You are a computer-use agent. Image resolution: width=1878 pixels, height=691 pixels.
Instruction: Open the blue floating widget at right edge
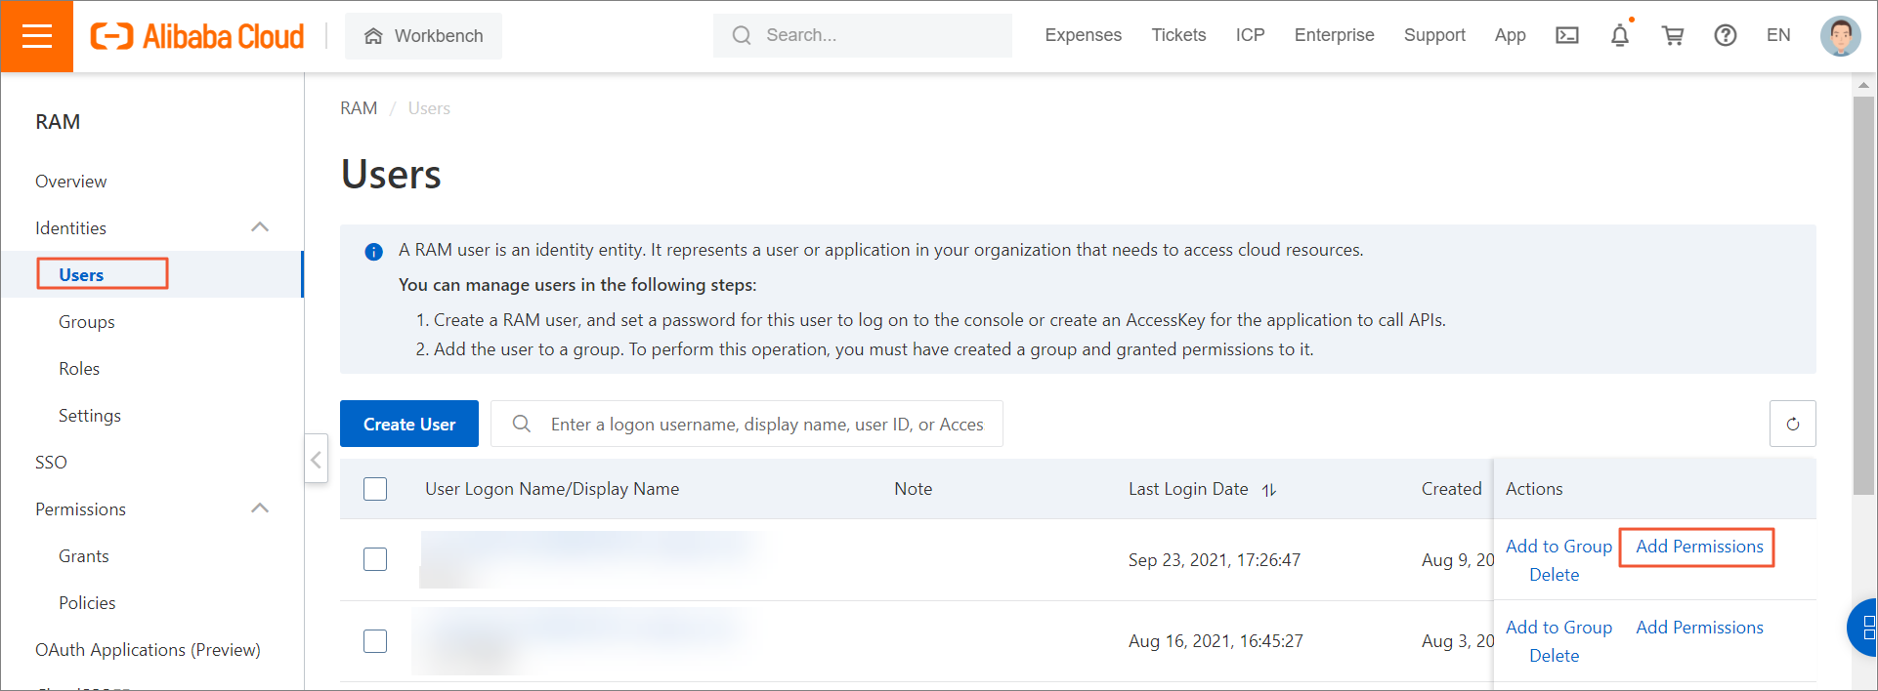click(1862, 628)
